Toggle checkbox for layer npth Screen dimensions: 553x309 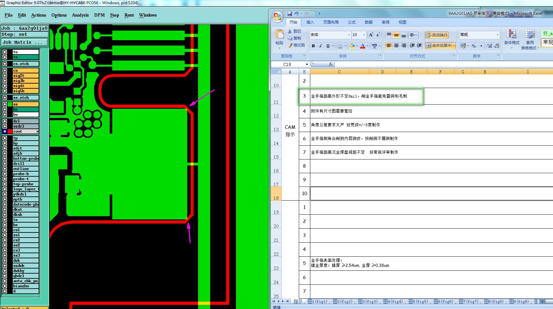(x=5, y=199)
